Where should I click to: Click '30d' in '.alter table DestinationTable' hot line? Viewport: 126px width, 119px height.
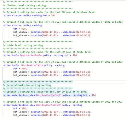pyautogui.click(x=75, y=55)
